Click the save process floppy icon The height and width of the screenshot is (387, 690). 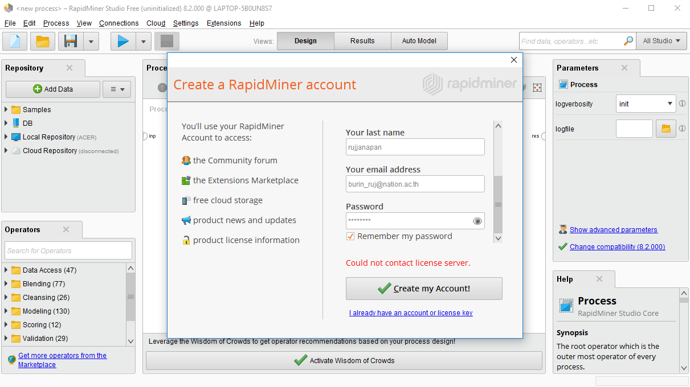71,42
